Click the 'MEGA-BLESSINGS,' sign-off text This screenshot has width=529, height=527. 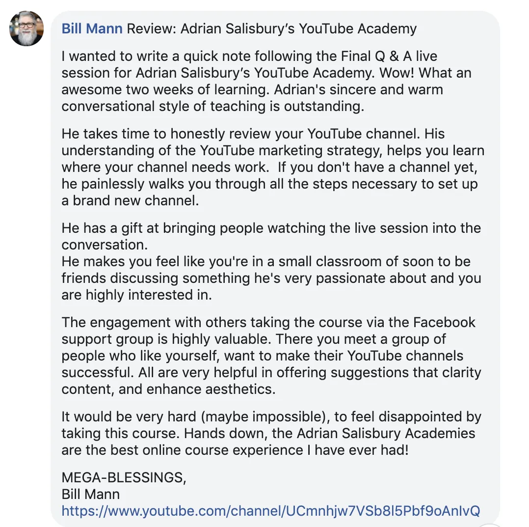[x=124, y=477]
